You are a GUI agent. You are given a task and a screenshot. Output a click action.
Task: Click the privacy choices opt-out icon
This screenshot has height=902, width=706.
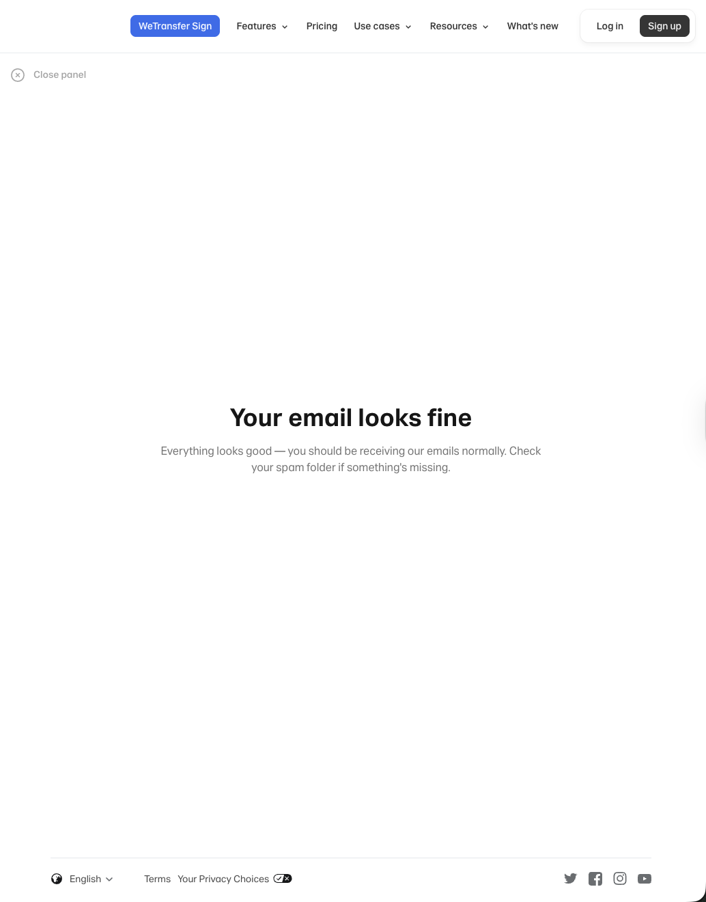[283, 879]
